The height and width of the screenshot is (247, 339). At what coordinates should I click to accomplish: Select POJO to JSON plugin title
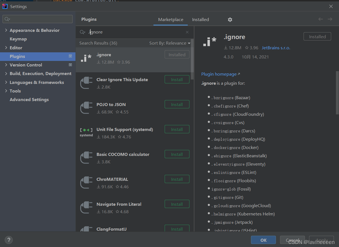[x=111, y=105]
